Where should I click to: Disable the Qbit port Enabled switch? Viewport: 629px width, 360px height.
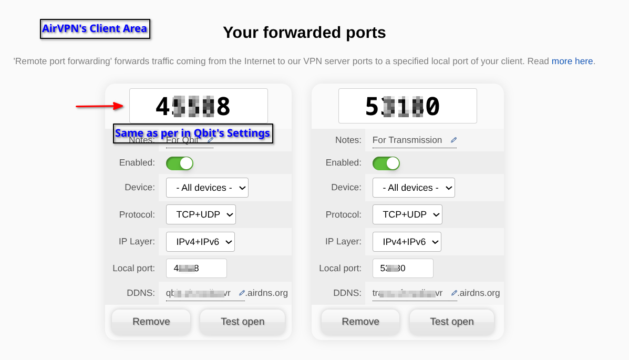(x=180, y=163)
